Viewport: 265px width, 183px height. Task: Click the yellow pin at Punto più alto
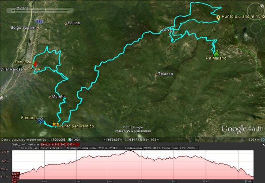click(218, 18)
